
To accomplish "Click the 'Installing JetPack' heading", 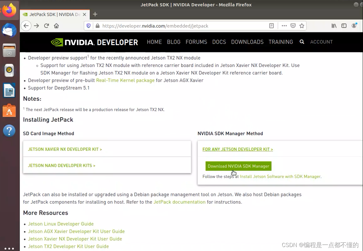I will point(48,120).
